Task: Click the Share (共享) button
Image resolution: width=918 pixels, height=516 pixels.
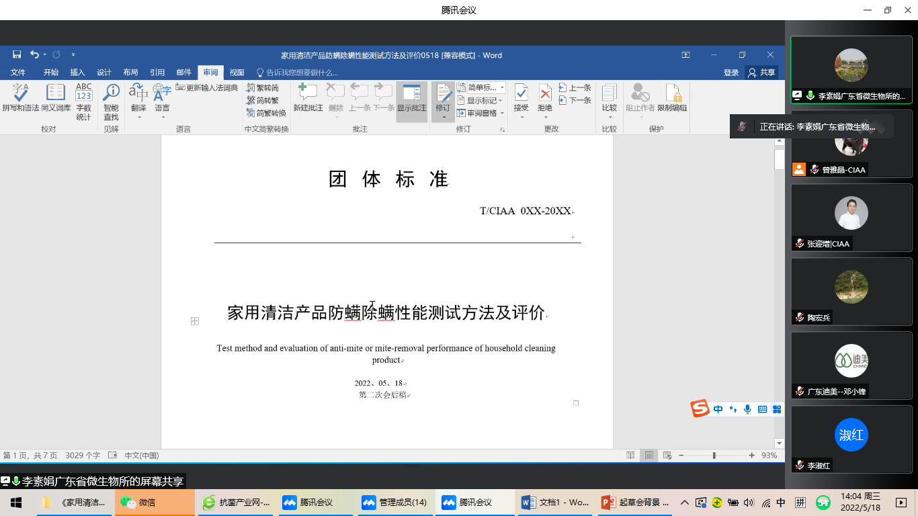Action: click(761, 73)
